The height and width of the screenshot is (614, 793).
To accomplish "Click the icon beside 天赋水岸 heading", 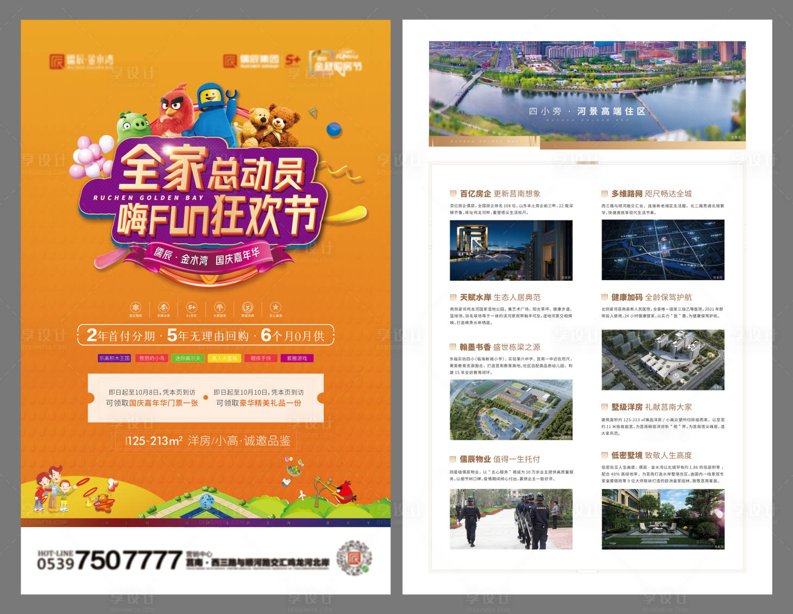I will [453, 297].
